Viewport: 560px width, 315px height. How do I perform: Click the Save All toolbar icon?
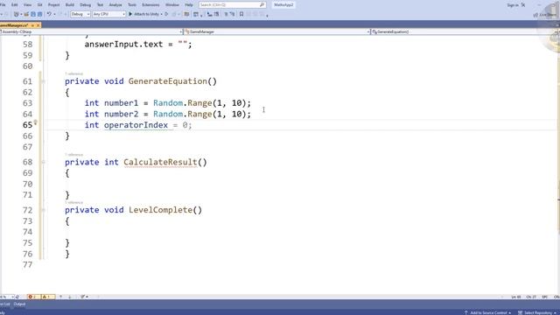[39, 14]
